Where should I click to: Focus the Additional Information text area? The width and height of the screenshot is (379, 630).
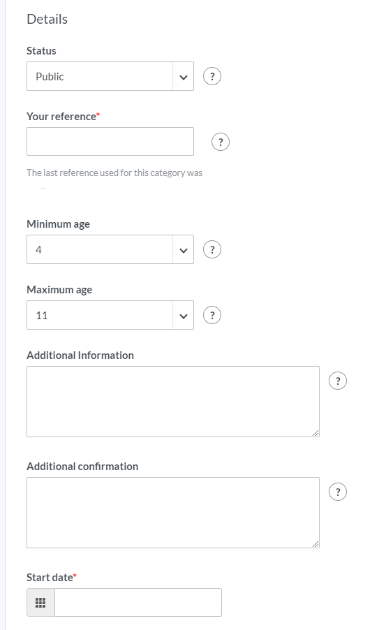pos(173,402)
